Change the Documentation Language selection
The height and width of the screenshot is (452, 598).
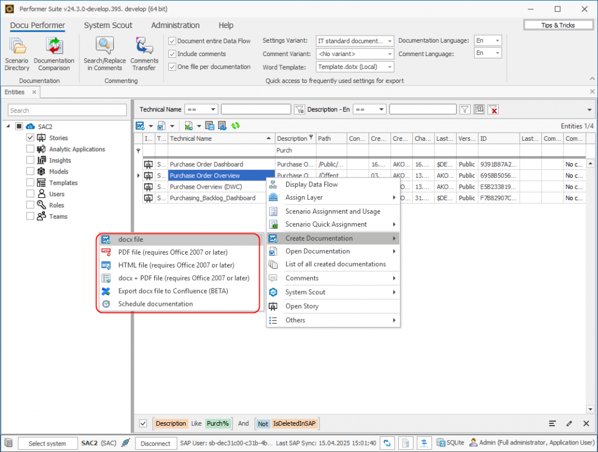pos(495,40)
